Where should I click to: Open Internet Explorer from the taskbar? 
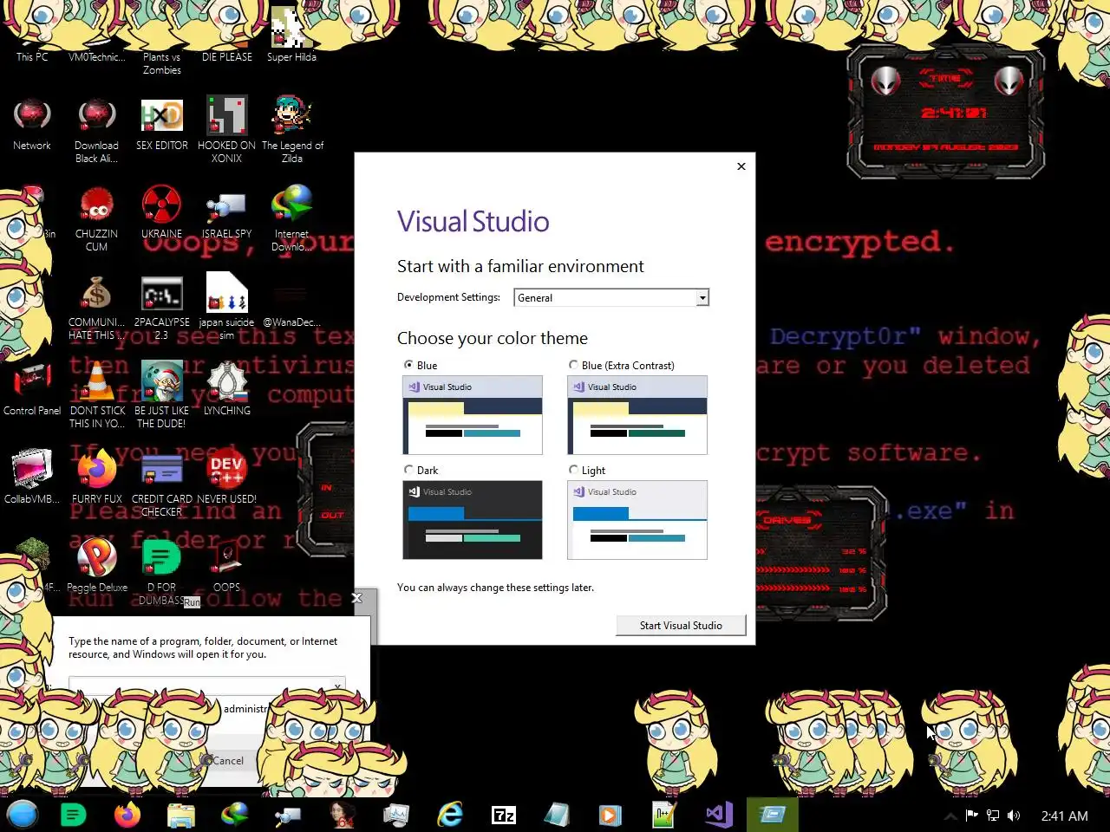click(450, 815)
